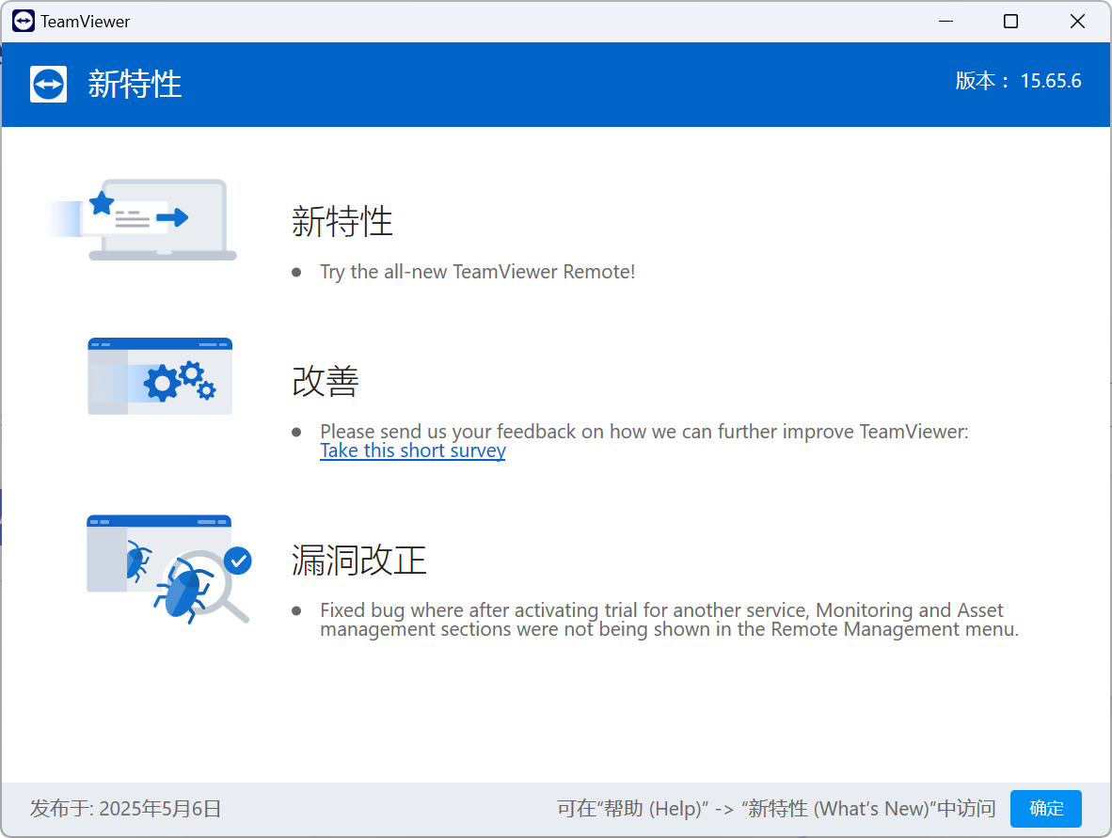Click the bug magnifier illustration
Screen dimensions: 1112x838
169,568
